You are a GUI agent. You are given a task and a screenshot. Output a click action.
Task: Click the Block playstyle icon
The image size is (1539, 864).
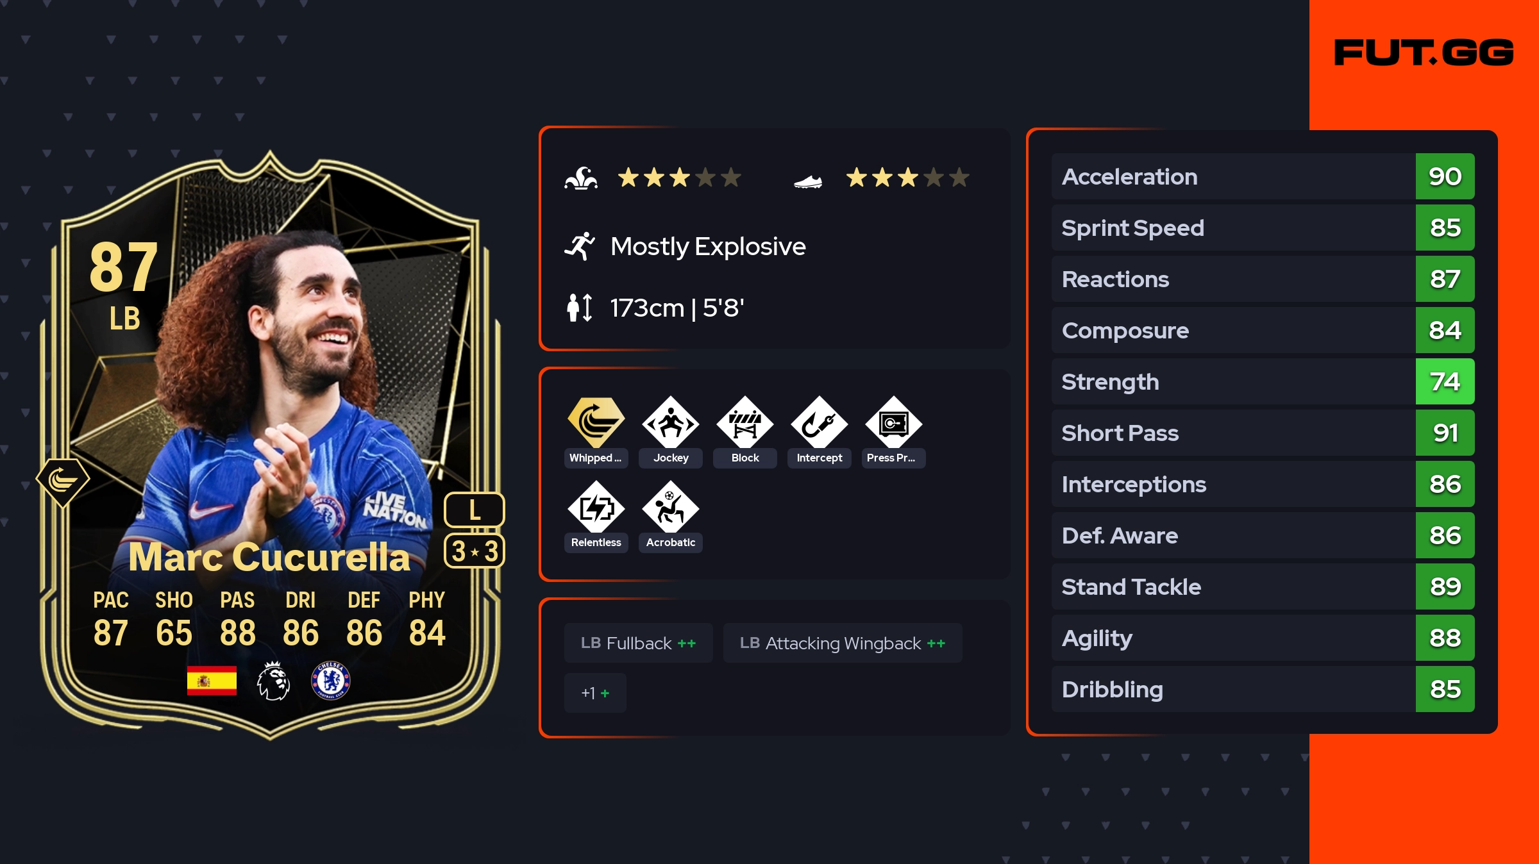744,422
